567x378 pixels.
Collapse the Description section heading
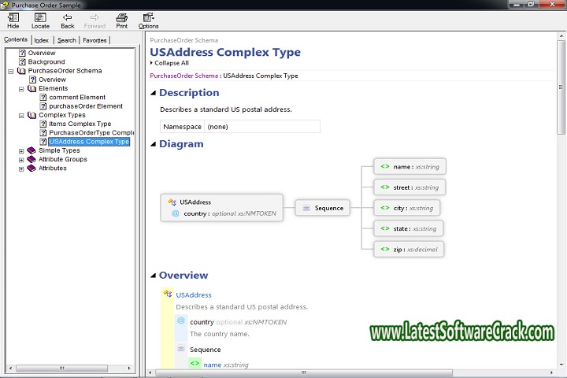(154, 93)
